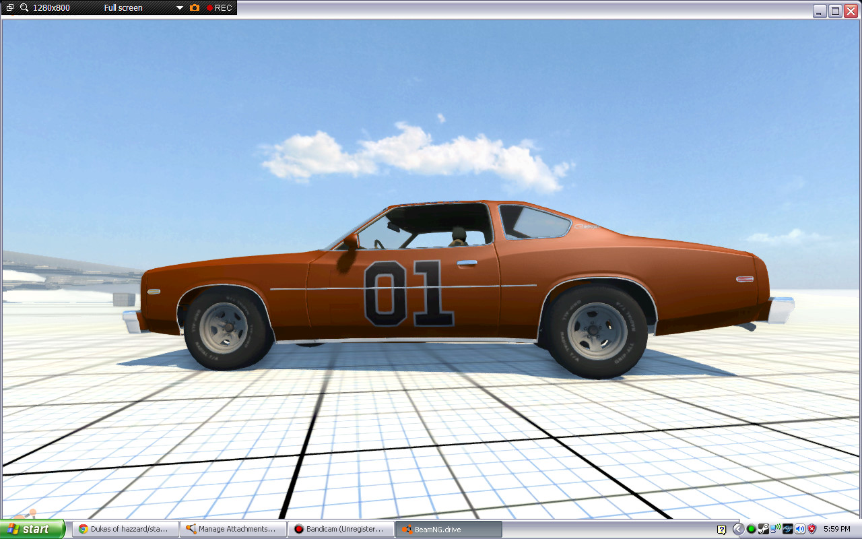862x539 pixels.
Task: Click the green circle tray icon
Action: [x=751, y=529]
